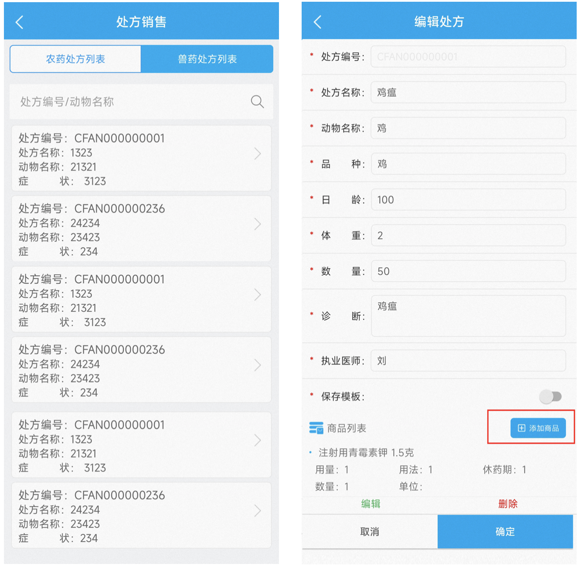
Task: Open first prescription CFAN000000001 arrow
Action: click(x=258, y=154)
